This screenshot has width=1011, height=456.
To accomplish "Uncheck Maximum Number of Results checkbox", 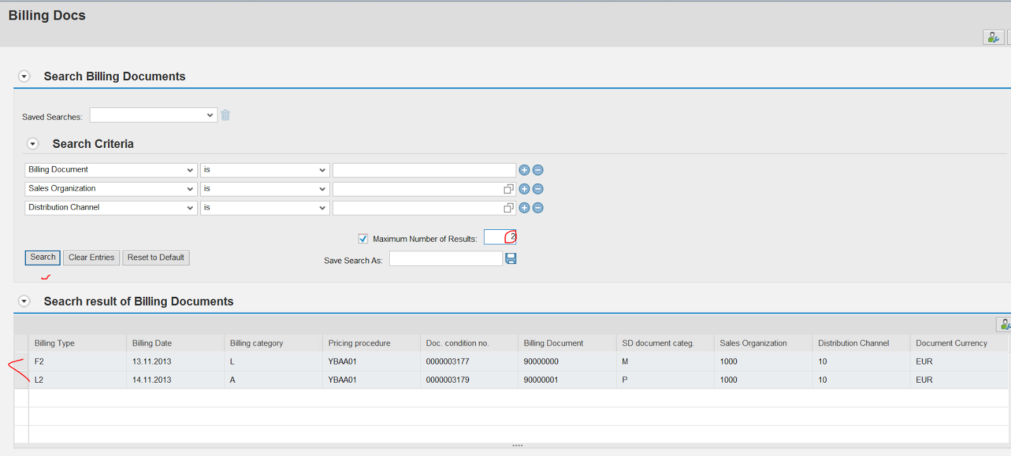I will tap(363, 239).
